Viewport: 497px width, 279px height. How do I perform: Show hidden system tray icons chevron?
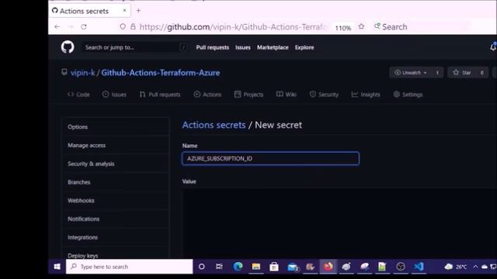pyautogui.click(x=475, y=267)
